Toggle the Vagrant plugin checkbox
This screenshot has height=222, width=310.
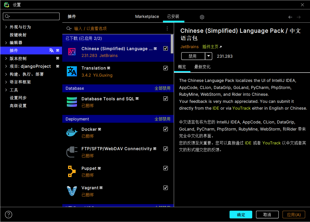(x=165, y=188)
